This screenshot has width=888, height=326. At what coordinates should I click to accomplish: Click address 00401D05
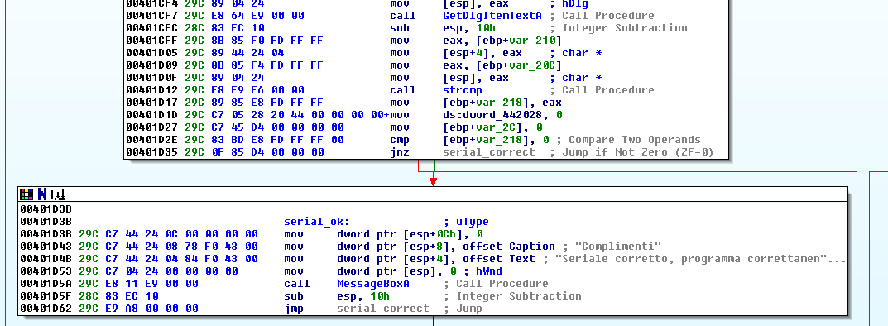151,53
